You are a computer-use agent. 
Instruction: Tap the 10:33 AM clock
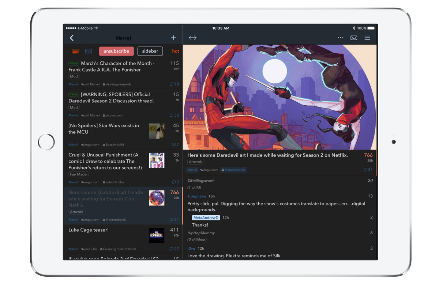[221, 28]
